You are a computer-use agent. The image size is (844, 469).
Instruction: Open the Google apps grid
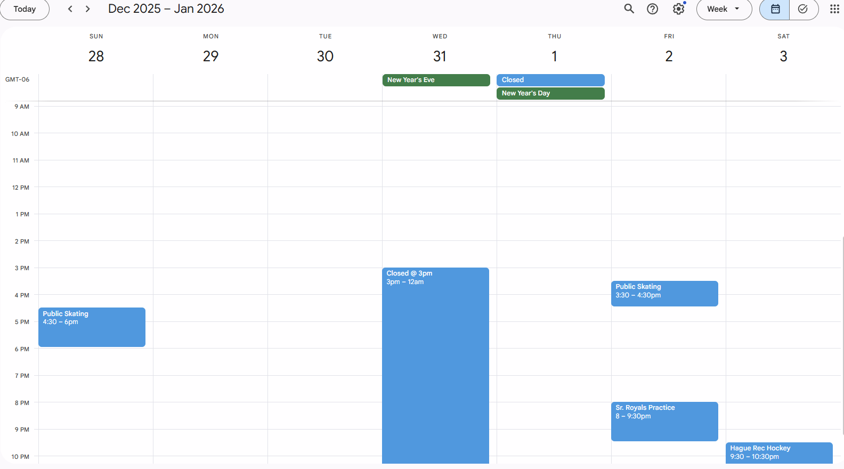point(834,9)
